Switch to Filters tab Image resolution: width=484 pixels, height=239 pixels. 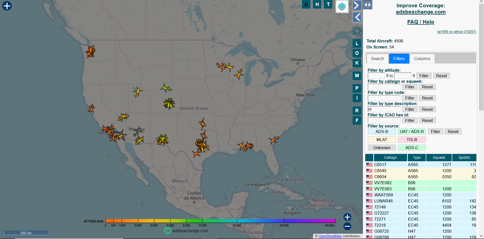click(x=399, y=59)
